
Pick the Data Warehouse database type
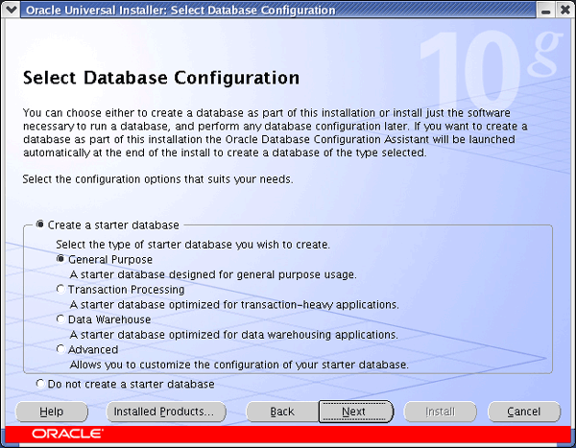pyautogui.click(x=60, y=319)
